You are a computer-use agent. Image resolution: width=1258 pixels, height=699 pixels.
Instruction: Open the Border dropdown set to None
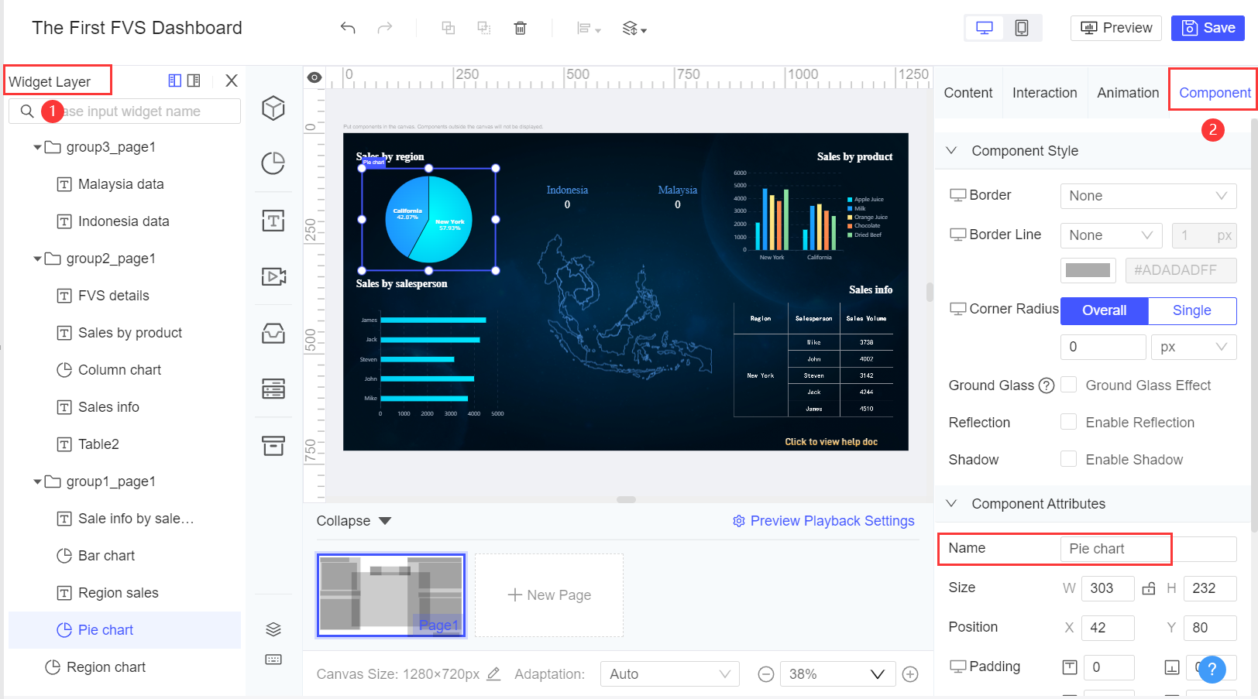point(1148,195)
